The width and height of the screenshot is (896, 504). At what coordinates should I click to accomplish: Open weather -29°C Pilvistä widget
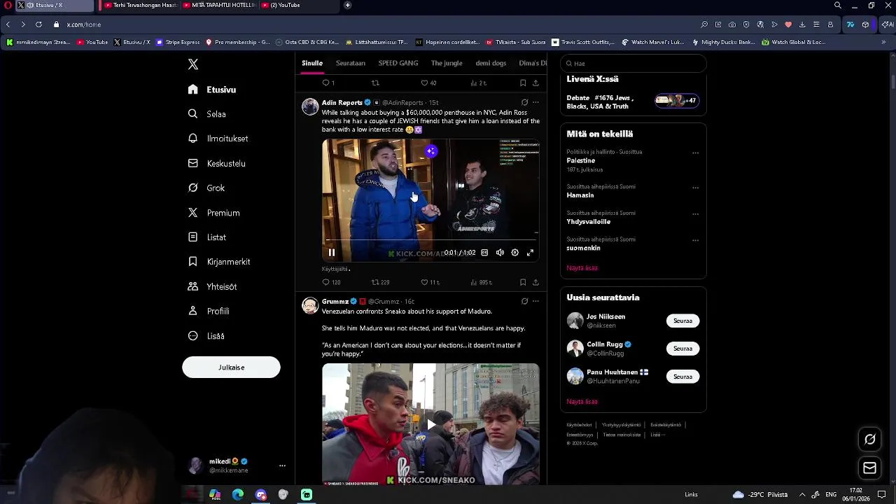pos(760,495)
